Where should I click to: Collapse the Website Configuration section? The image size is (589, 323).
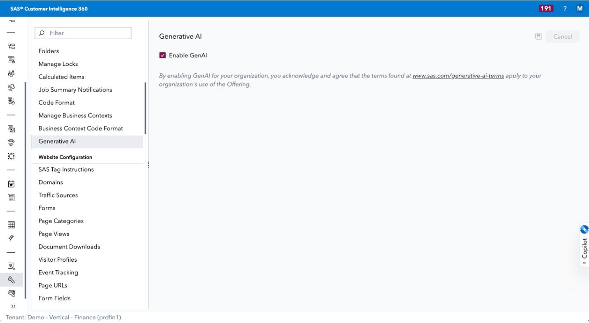(65, 157)
